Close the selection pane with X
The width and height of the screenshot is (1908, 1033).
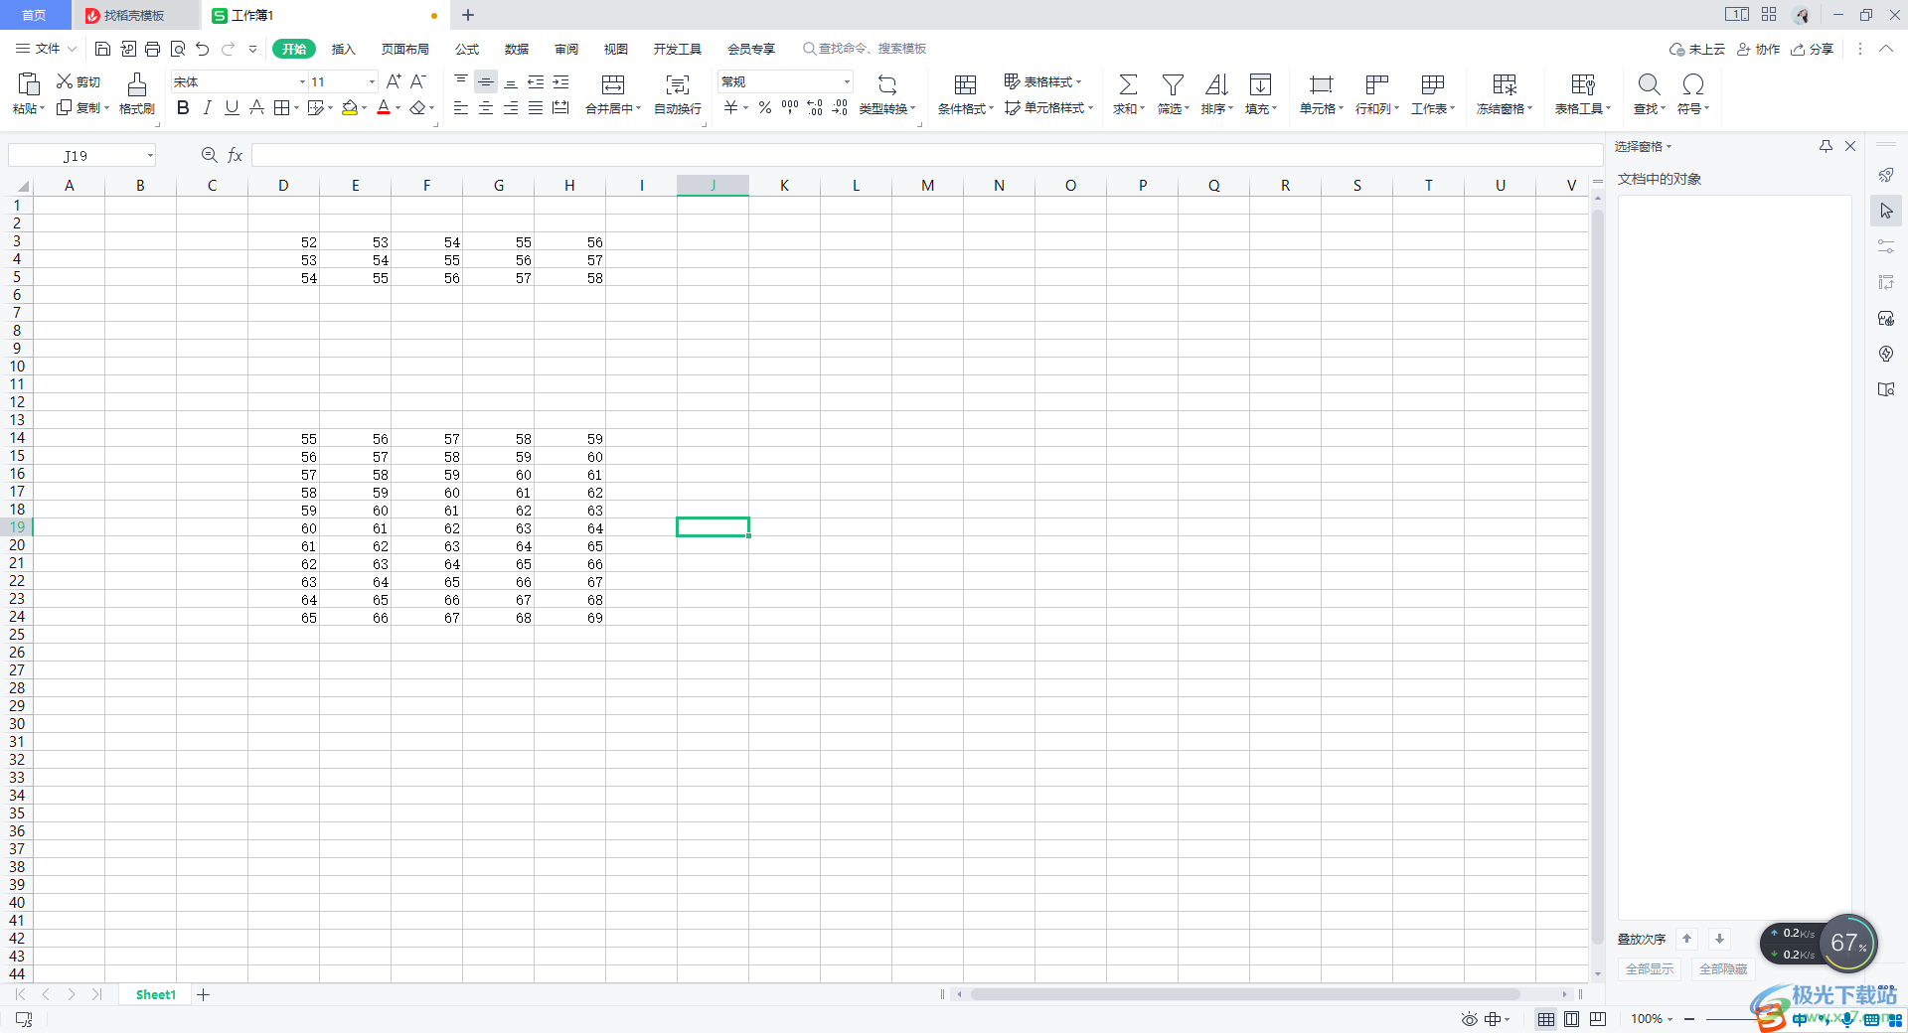pyautogui.click(x=1850, y=146)
